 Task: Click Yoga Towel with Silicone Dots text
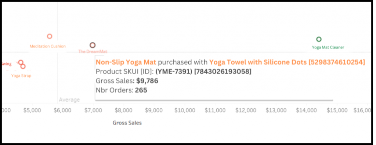(x=258, y=62)
